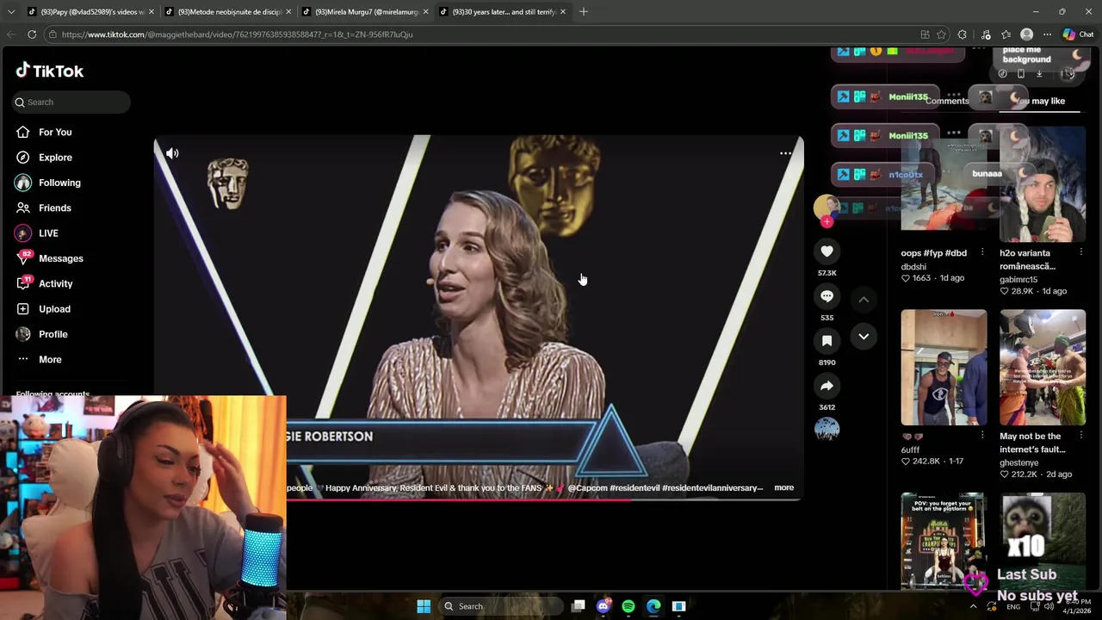Open options for 'h2o varianta' video
The image size is (1102, 620).
pyautogui.click(x=1081, y=252)
